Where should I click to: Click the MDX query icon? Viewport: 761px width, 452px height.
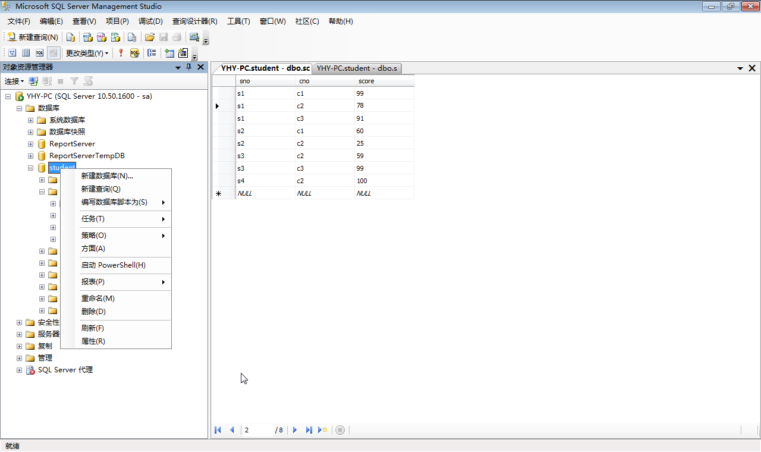coord(87,37)
